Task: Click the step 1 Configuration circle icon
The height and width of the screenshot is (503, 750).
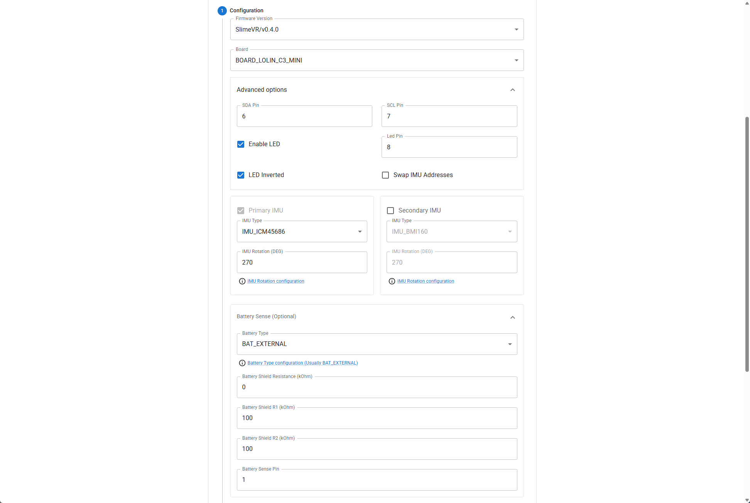Action: pyautogui.click(x=222, y=10)
